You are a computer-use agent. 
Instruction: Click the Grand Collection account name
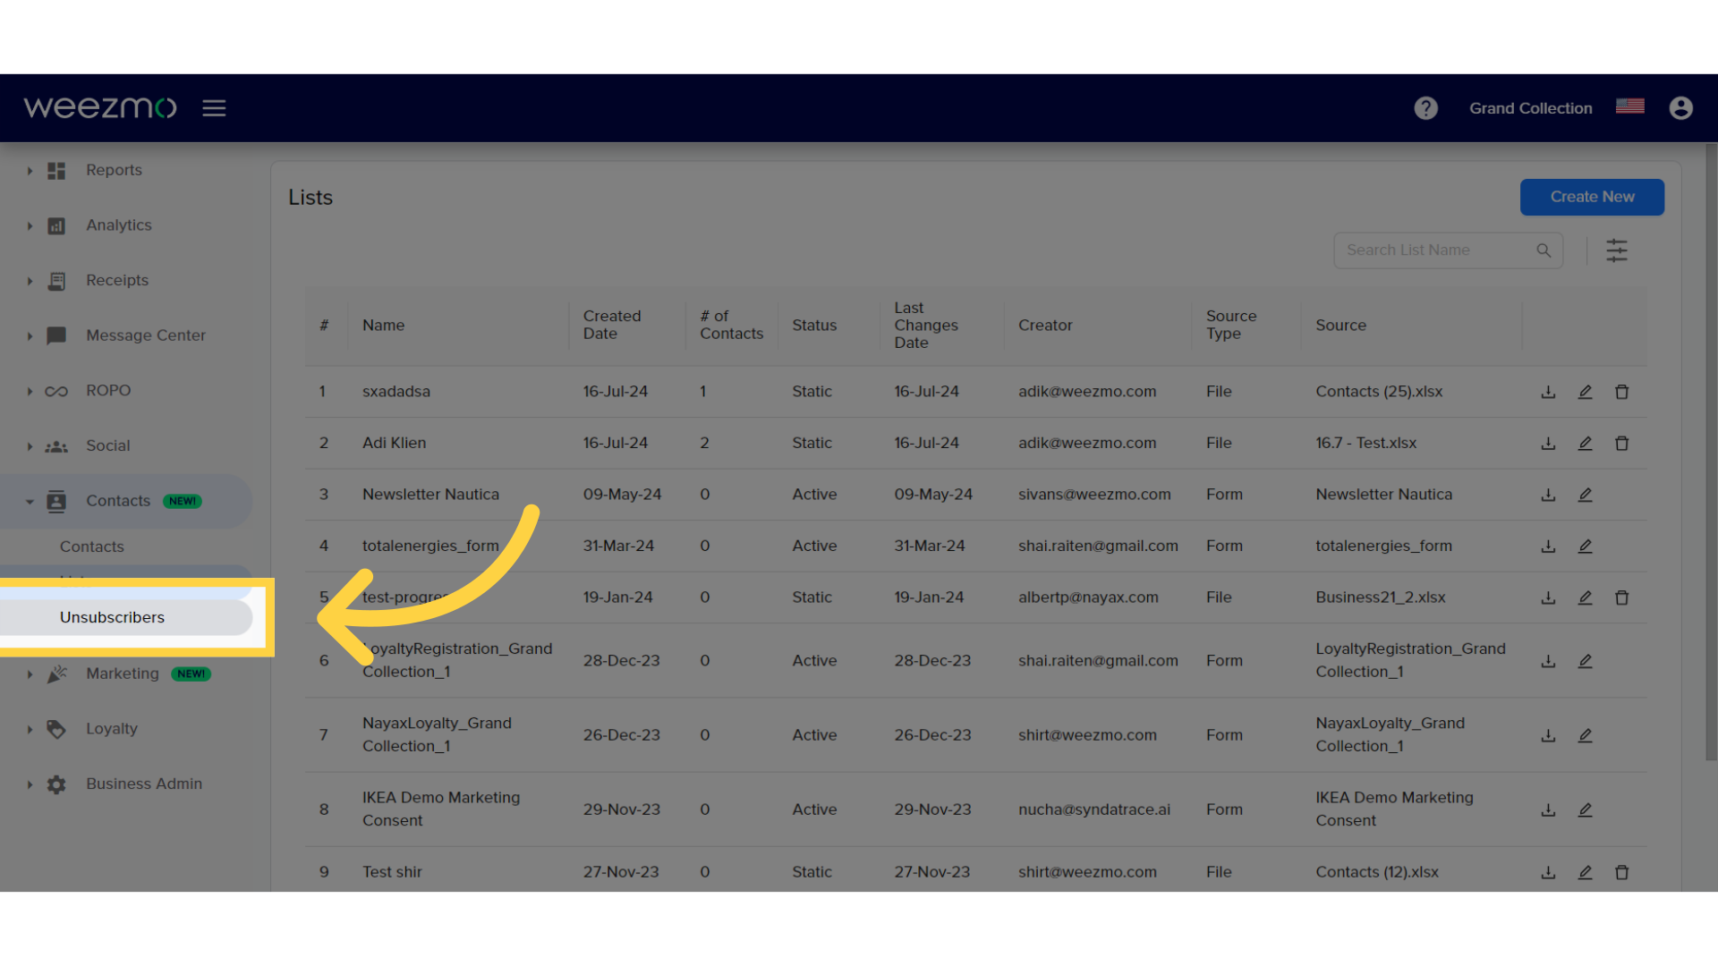coord(1530,108)
